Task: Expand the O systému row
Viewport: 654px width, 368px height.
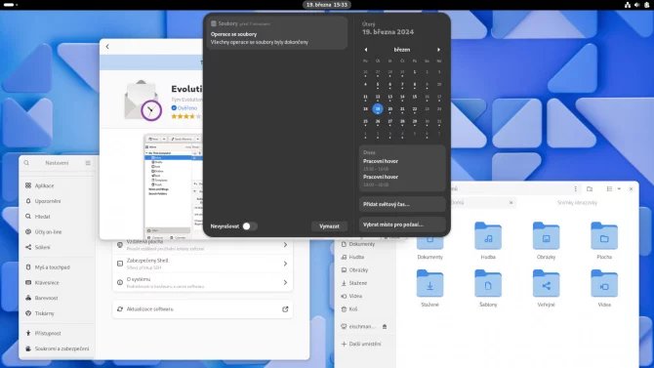Action: (x=202, y=282)
